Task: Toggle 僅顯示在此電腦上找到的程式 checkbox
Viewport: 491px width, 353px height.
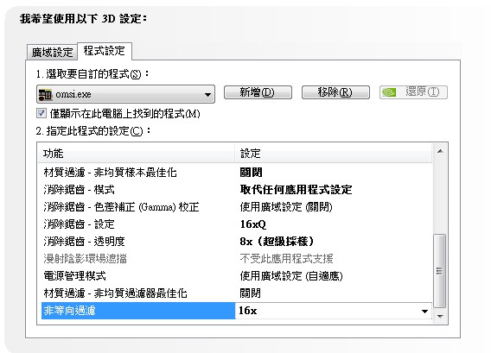Action: (x=41, y=113)
